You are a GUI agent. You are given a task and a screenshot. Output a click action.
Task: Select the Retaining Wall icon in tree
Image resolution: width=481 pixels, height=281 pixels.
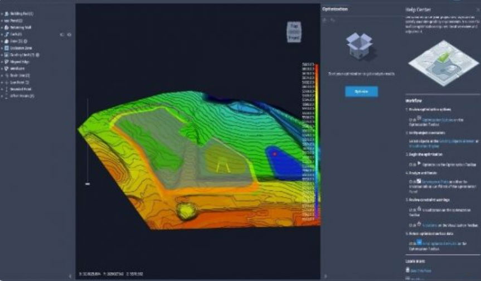7,27
